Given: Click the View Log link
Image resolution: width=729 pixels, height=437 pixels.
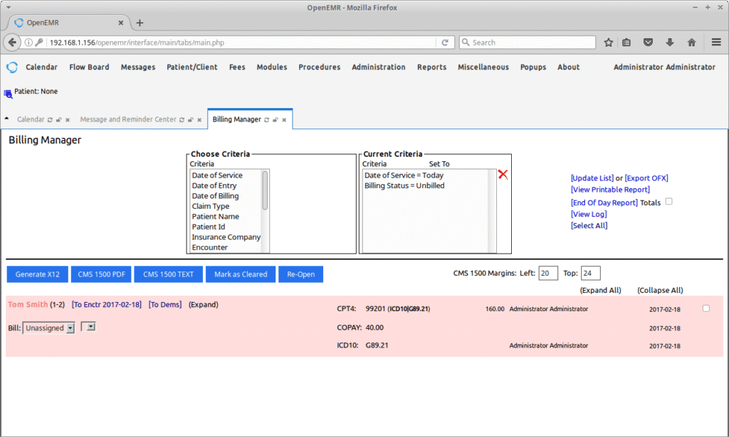Looking at the screenshot, I should pyautogui.click(x=589, y=214).
